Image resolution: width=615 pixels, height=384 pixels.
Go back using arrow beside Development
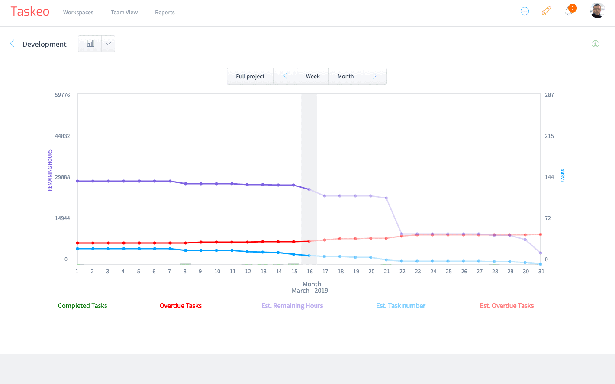[x=12, y=44]
